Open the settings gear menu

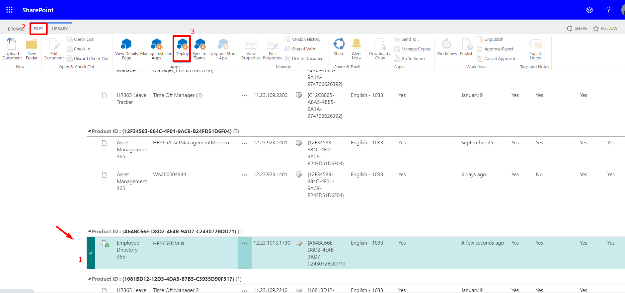click(x=589, y=10)
